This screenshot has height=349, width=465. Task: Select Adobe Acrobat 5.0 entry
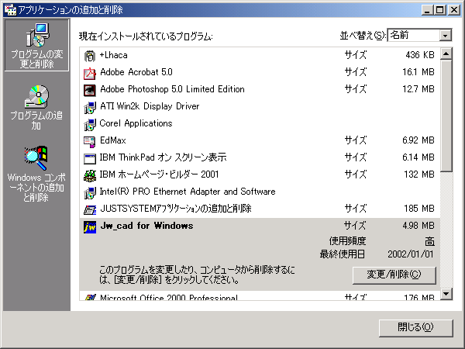(260, 73)
